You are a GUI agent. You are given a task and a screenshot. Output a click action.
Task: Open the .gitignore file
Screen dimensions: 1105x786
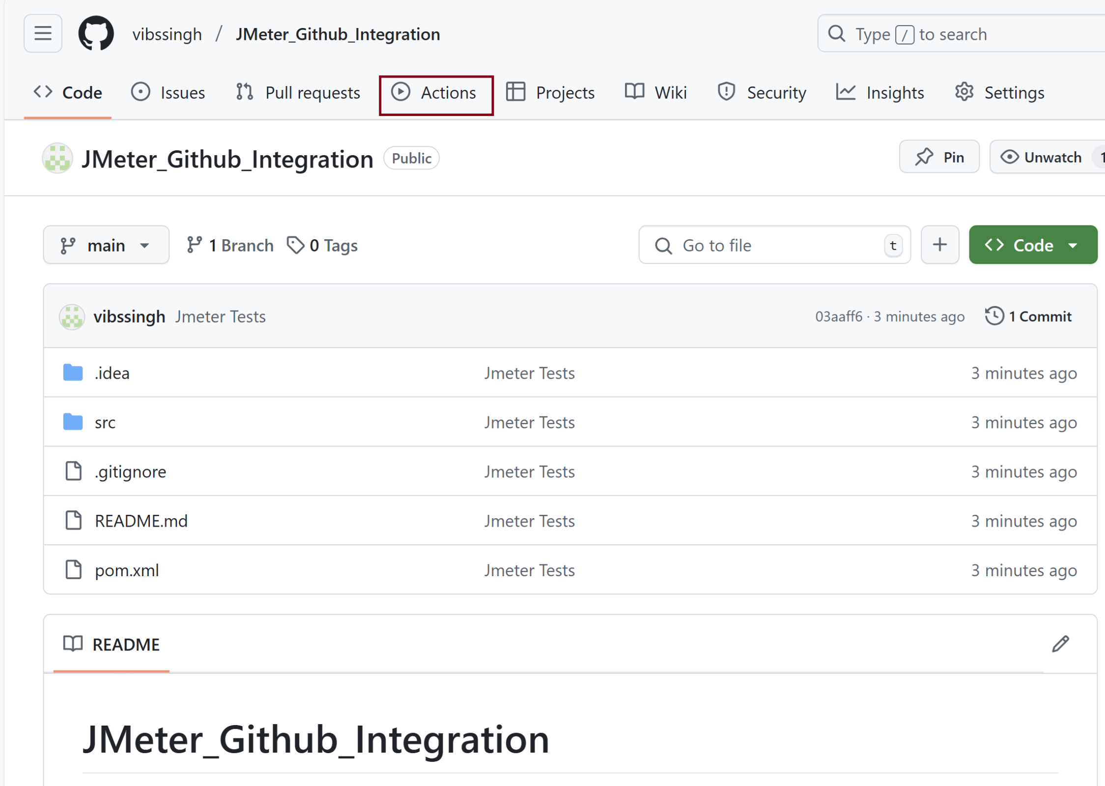coord(130,472)
